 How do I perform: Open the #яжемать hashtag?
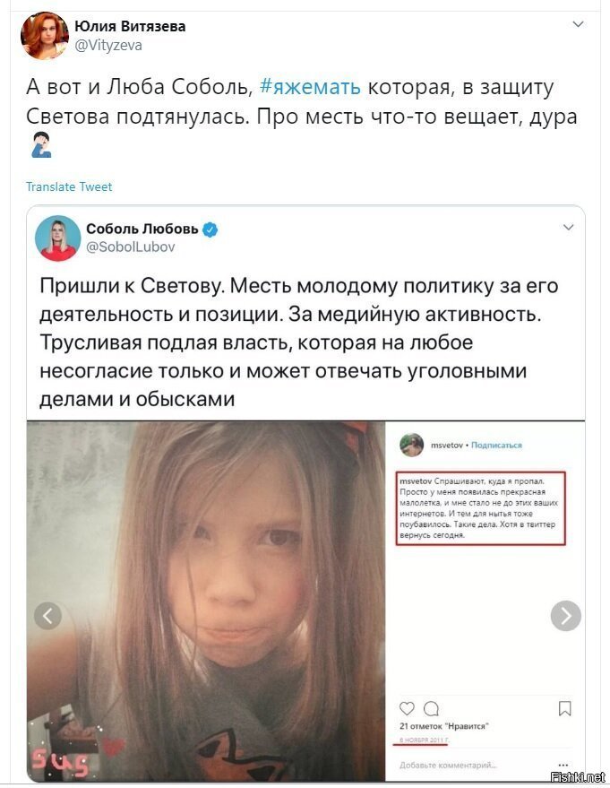click(x=310, y=86)
